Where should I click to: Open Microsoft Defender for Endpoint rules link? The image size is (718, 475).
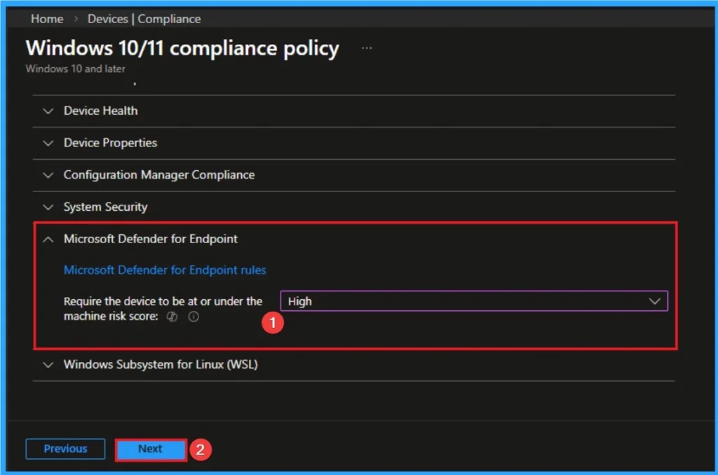[165, 270]
